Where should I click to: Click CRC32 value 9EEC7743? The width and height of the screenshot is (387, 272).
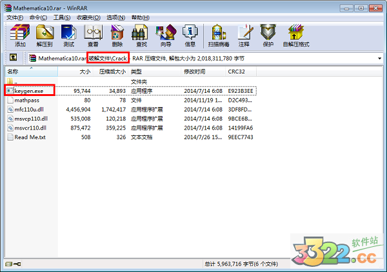click(241, 137)
